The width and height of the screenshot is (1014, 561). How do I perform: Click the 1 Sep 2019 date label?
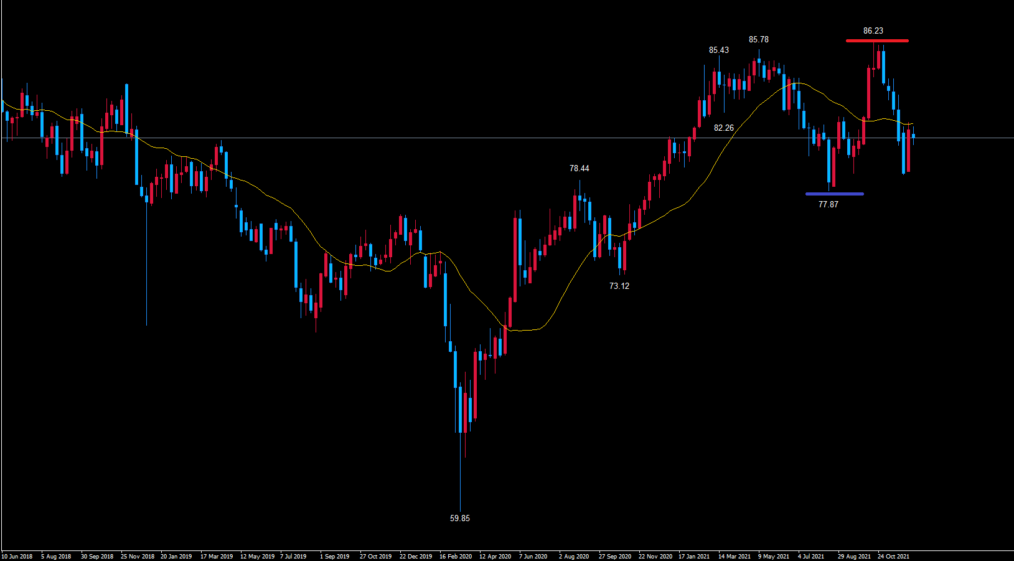pyautogui.click(x=335, y=556)
